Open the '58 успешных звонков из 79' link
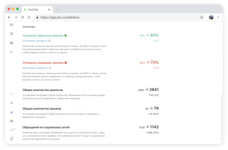This screenshot has height=150, width=228. (x=37, y=68)
